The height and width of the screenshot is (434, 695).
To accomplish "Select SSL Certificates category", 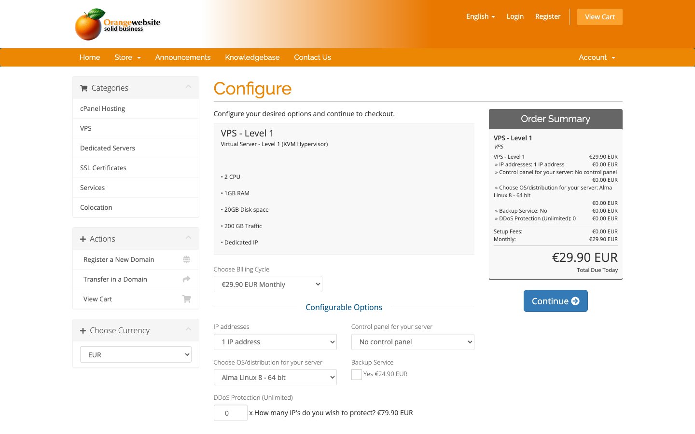I will (x=136, y=168).
